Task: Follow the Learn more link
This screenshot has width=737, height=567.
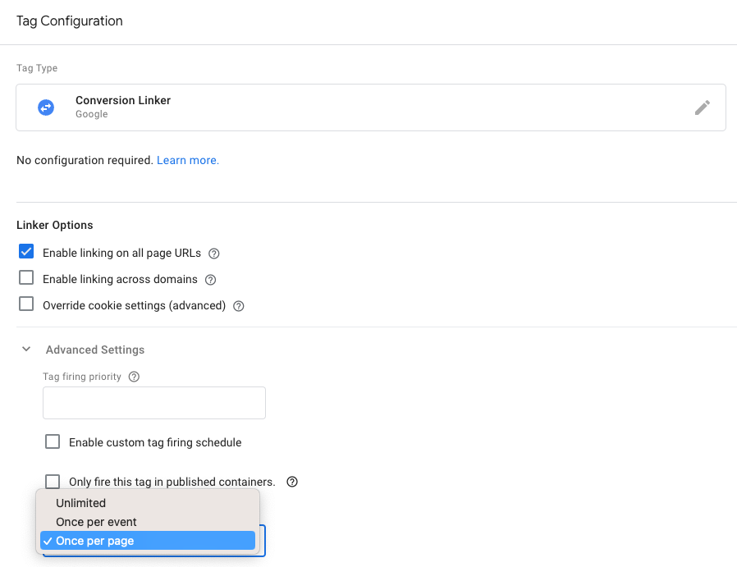Action: pos(188,160)
